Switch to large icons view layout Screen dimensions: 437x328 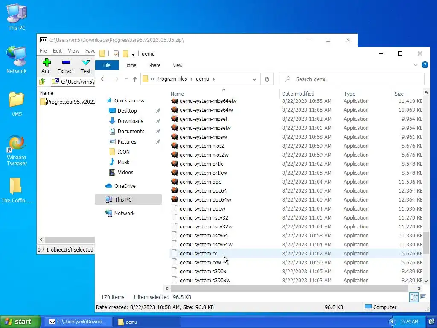tap(423, 297)
